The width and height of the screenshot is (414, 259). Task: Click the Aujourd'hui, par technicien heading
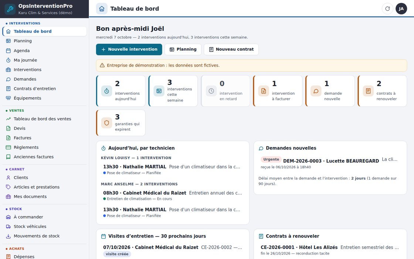(141, 148)
